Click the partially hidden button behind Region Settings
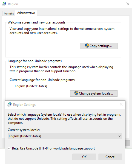 [128, 143]
